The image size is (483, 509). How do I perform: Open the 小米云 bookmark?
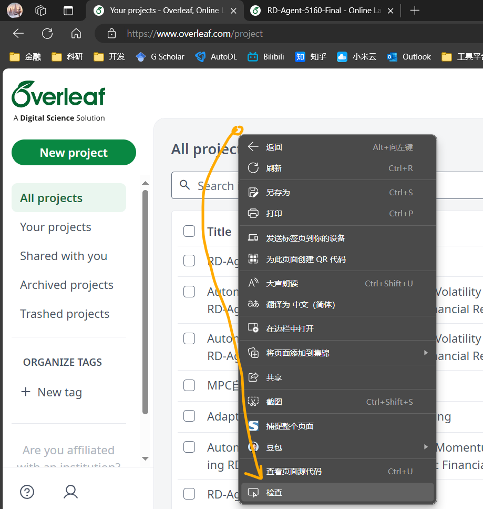click(x=356, y=57)
